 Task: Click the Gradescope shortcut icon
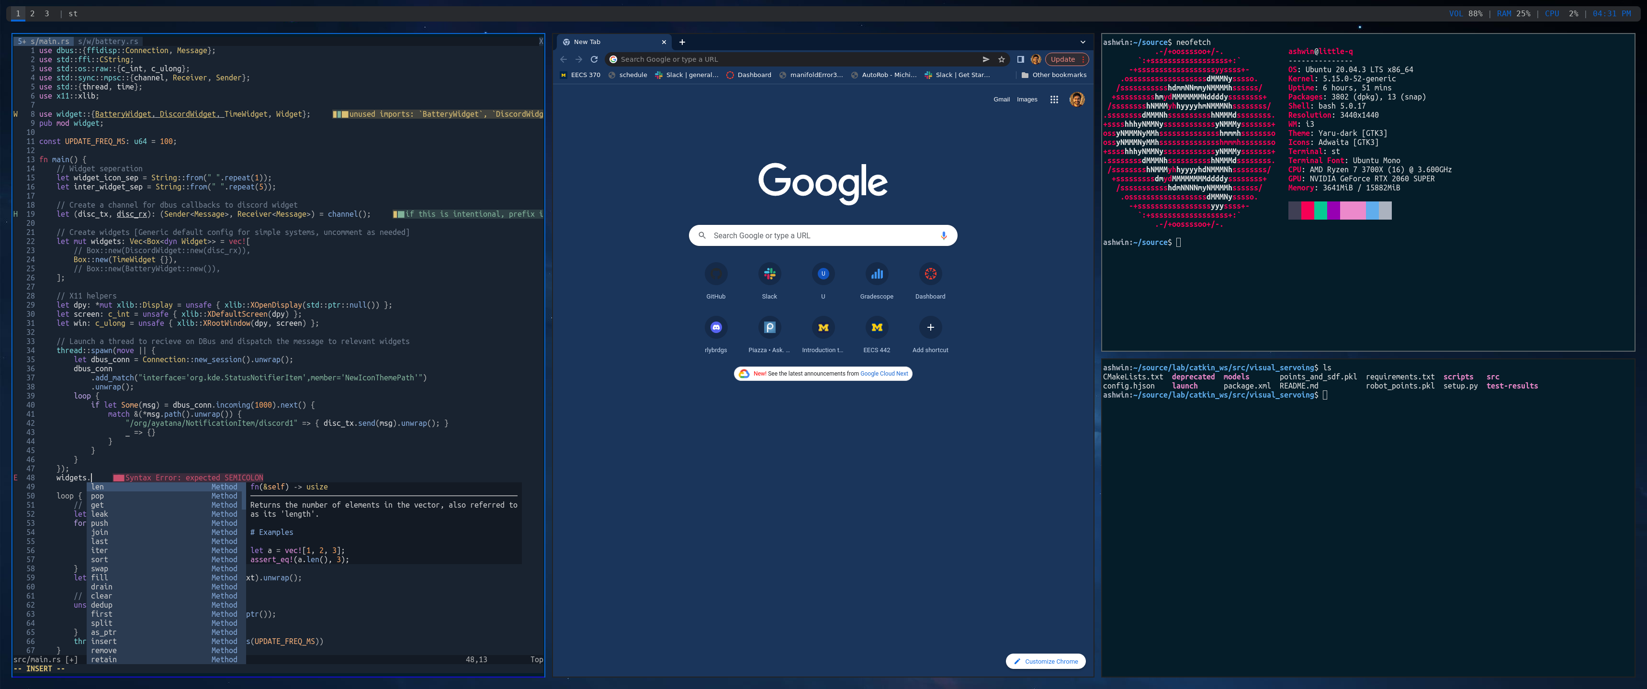click(x=877, y=274)
